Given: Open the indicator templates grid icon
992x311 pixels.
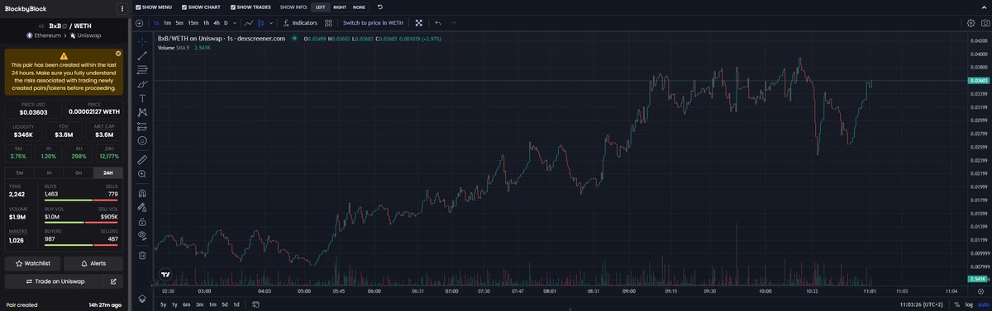Looking at the screenshot, I should 329,23.
